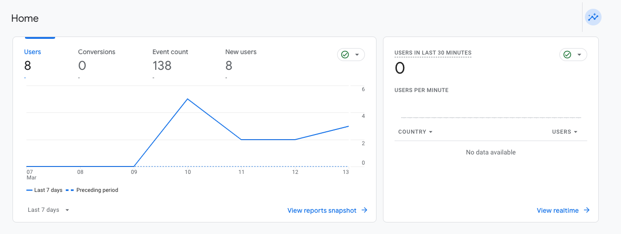Open the Last 7 days date selector
This screenshot has height=234, width=621.
point(48,210)
